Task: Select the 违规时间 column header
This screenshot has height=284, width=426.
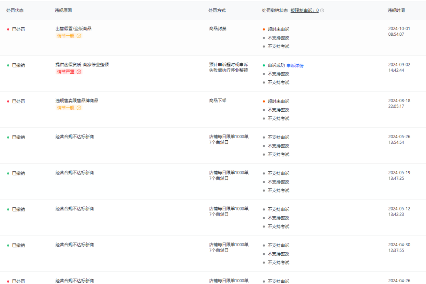Action: [396, 11]
